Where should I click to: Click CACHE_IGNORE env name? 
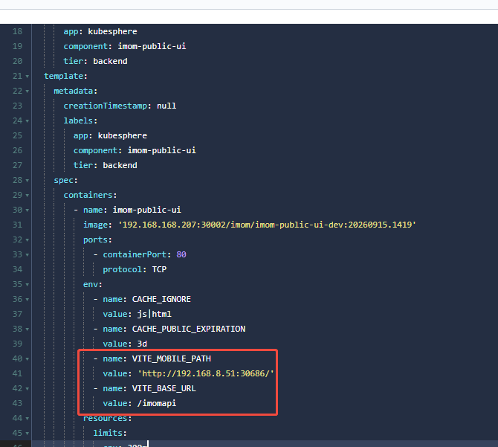click(161, 299)
